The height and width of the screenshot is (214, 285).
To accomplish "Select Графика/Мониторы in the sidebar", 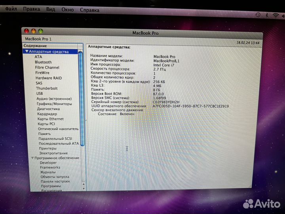I will pos(54,104).
